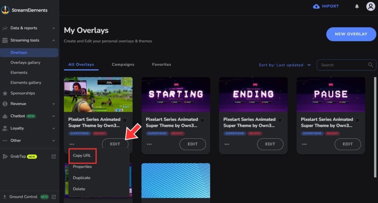Edit the Starting overlay
This screenshot has height=203, width=378.
(193, 144)
